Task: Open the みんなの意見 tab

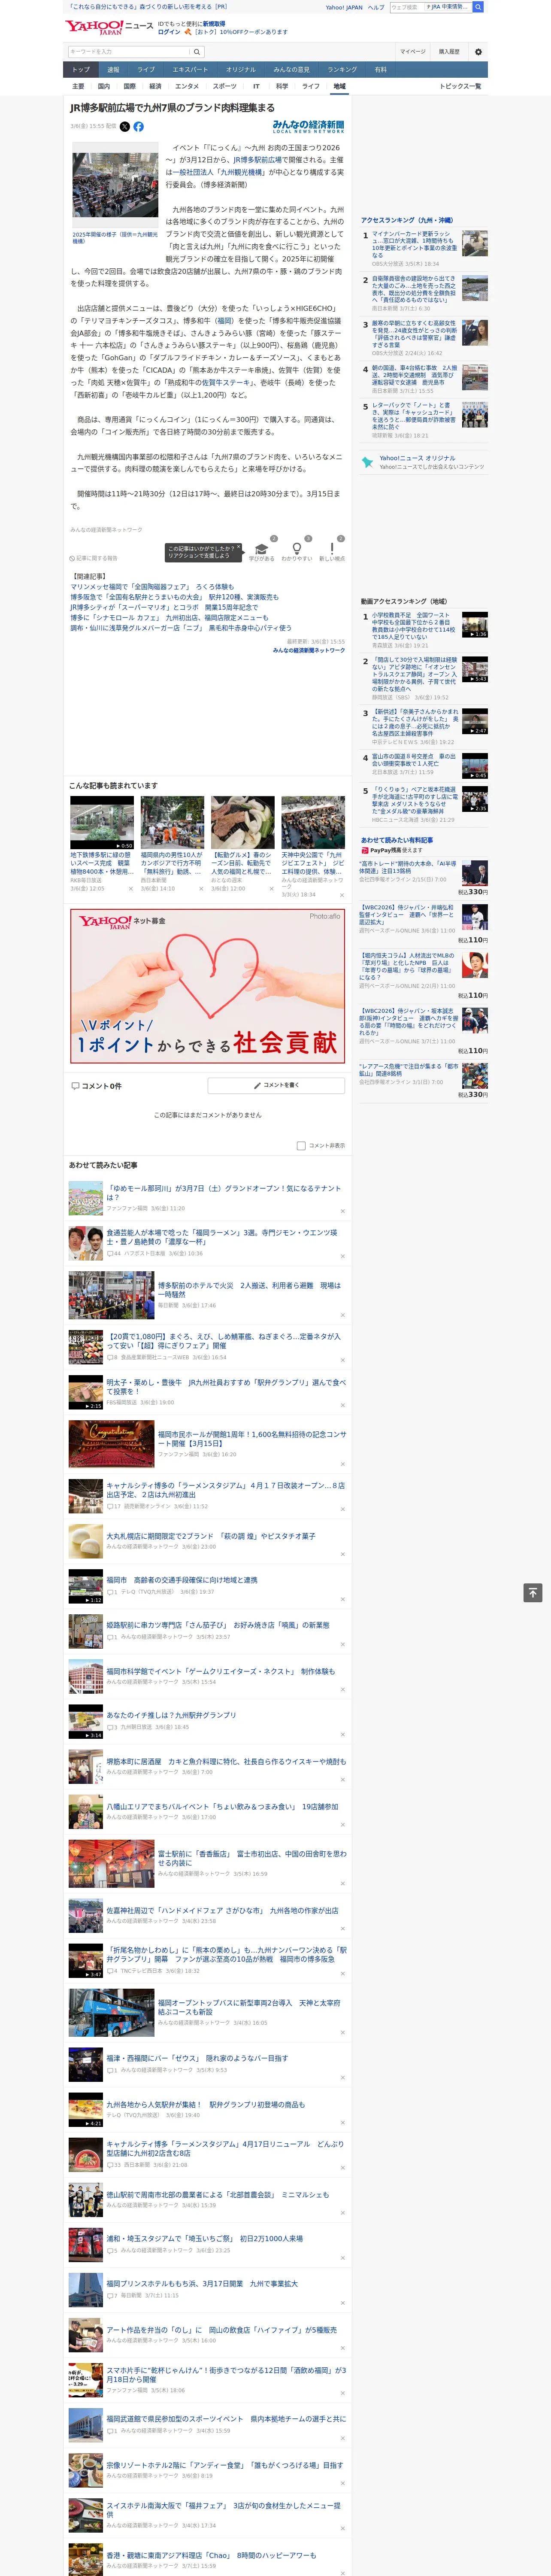Action: (291, 70)
